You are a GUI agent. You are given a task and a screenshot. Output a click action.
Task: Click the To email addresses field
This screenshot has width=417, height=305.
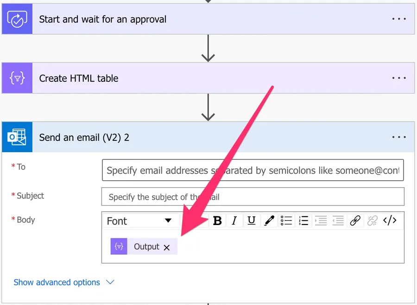pos(253,171)
